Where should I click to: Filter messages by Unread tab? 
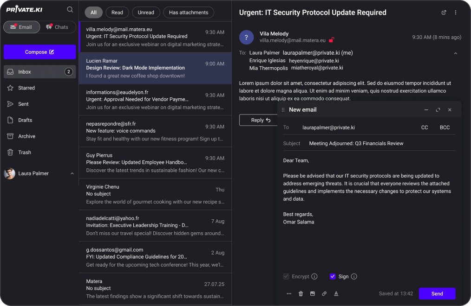146,13
